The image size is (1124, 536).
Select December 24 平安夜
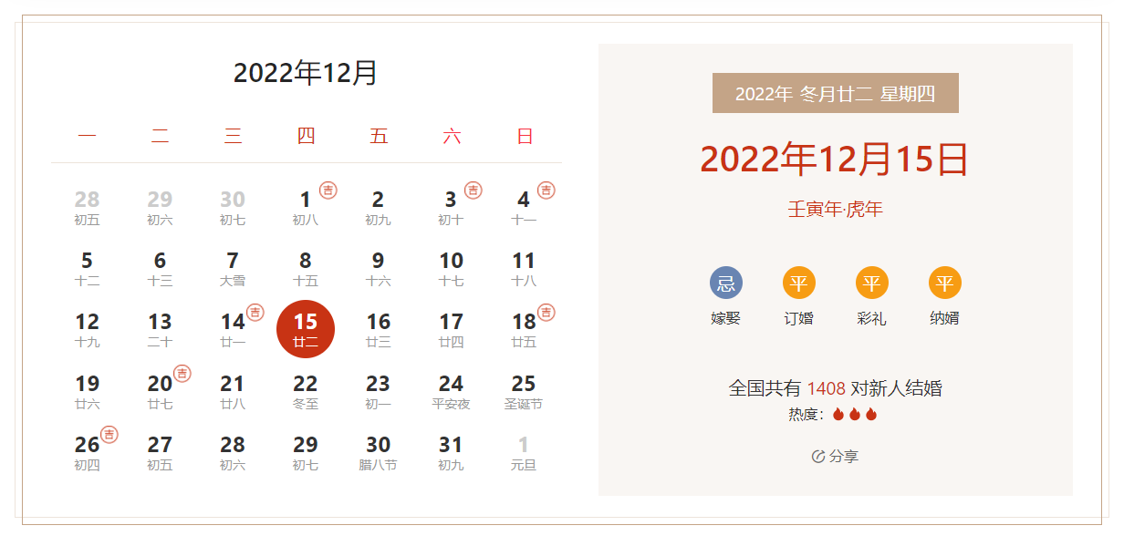click(452, 392)
